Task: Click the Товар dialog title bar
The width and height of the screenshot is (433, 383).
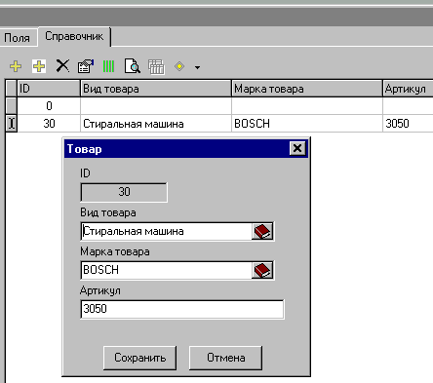Action: point(177,149)
